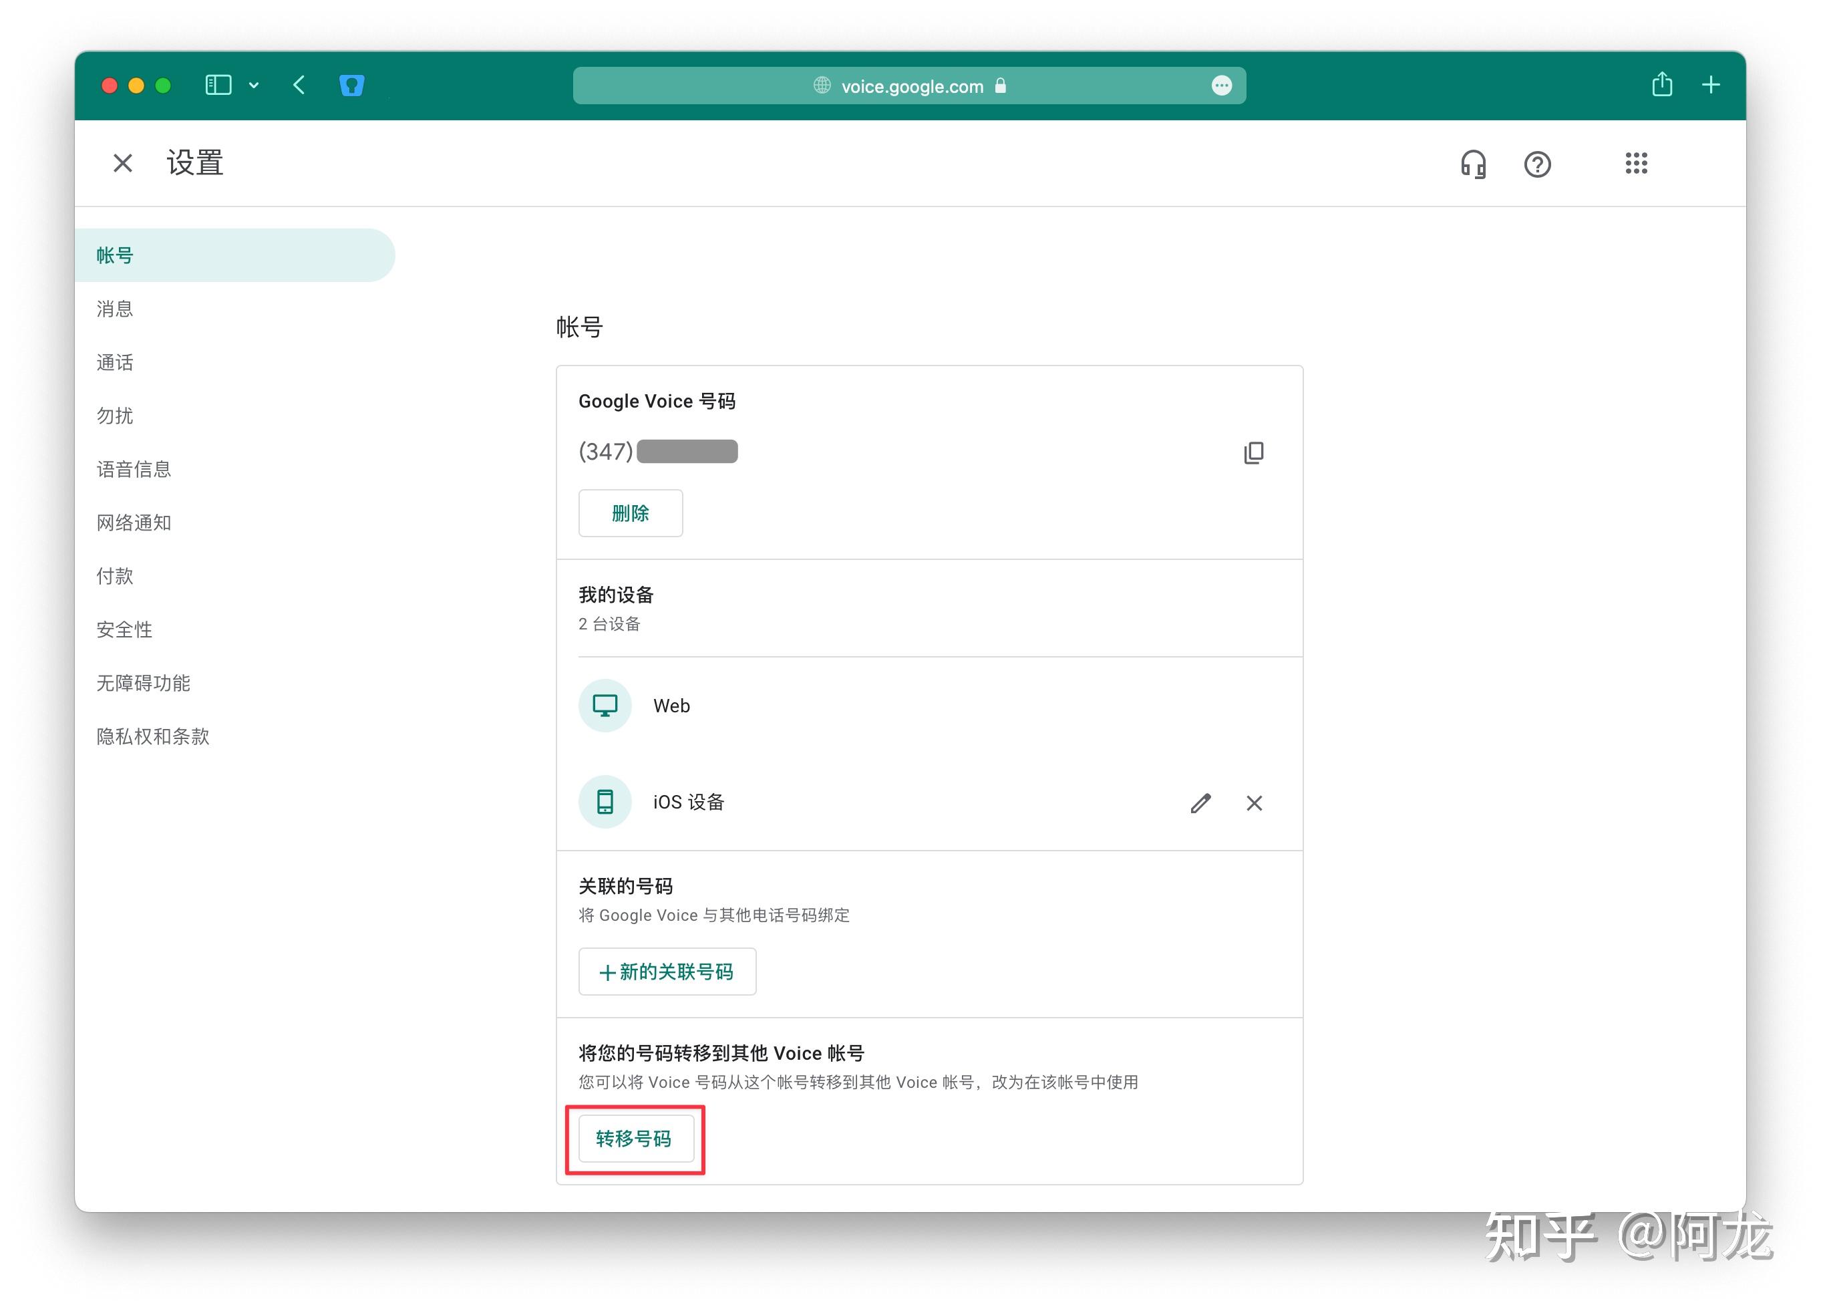Toggle the Safari sidebar
The height and width of the screenshot is (1311, 1821).
click(218, 84)
